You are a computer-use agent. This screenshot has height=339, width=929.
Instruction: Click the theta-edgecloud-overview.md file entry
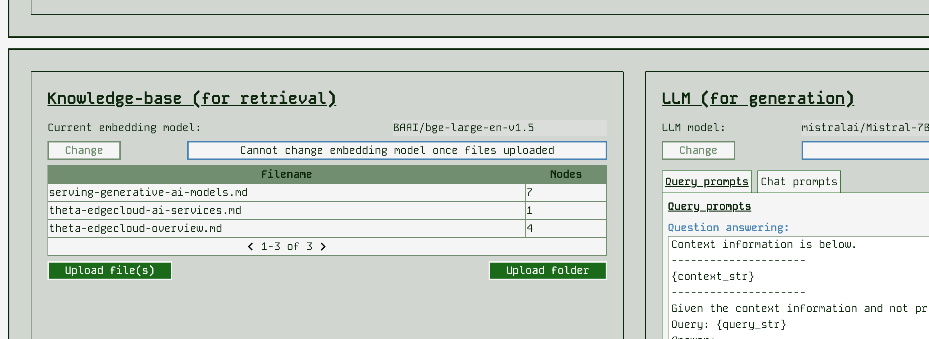(x=135, y=229)
